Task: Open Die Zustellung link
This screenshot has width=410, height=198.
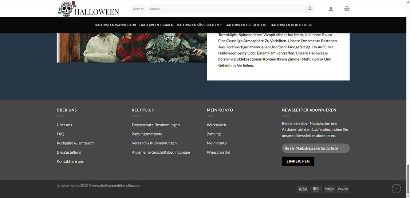Action: coord(69,152)
